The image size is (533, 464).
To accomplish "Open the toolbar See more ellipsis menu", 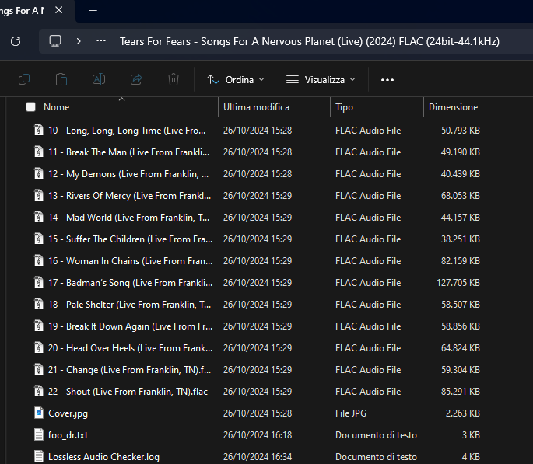I will tap(387, 80).
